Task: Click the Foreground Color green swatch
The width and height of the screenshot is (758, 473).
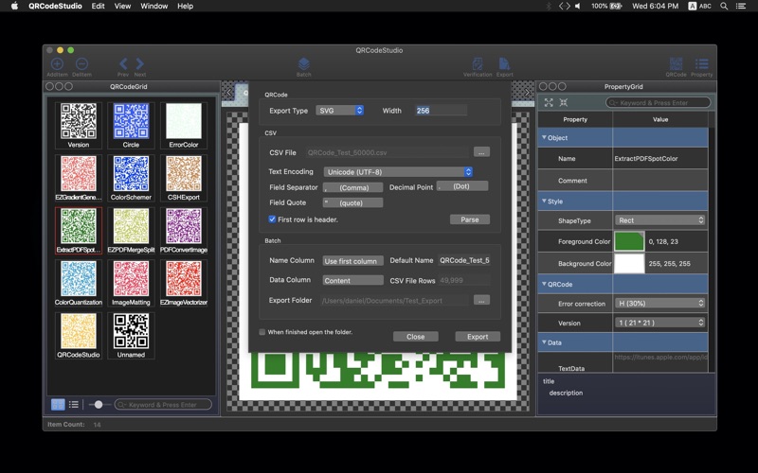Action: click(x=629, y=241)
